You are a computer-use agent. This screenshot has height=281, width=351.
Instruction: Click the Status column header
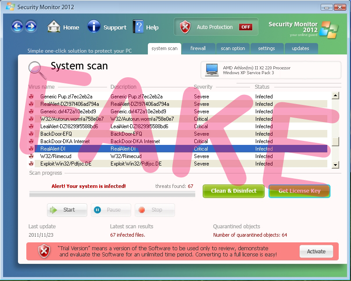click(x=262, y=87)
